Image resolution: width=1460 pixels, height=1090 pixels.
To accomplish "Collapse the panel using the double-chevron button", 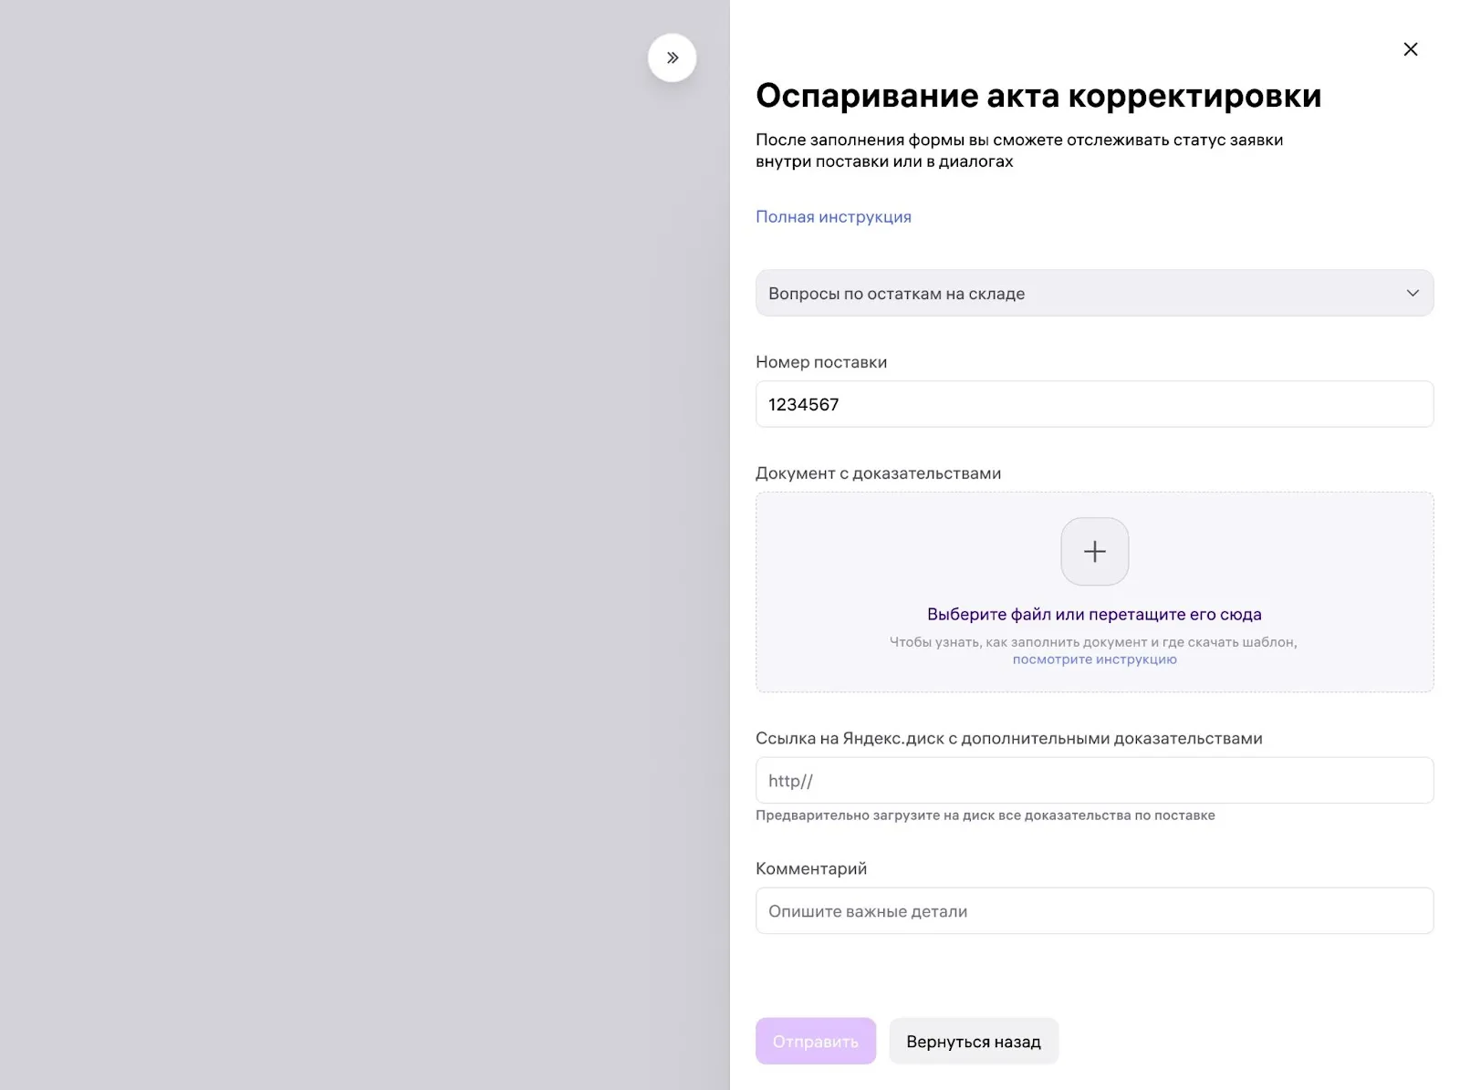I will pos(673,57).
